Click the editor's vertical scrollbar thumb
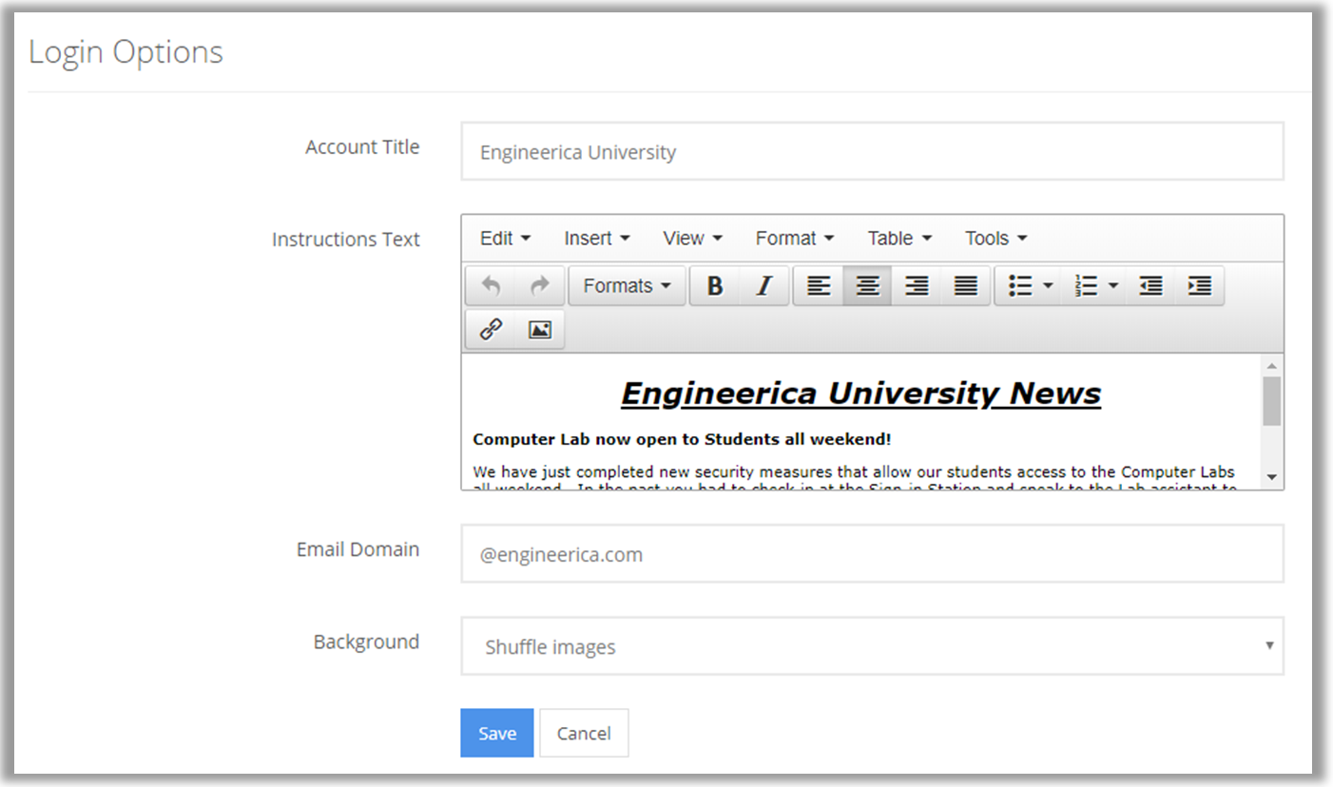The height and width of the screenshot is (787, 1333). (x=1272, y=400)
